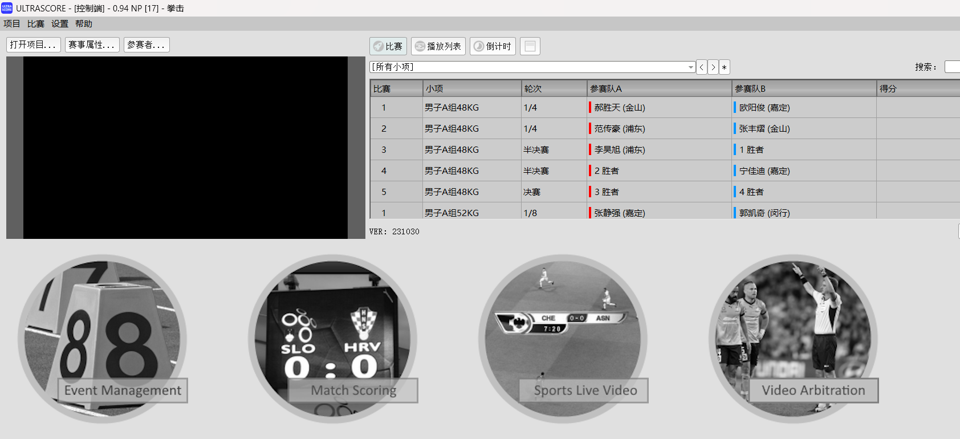Open the 比赛 menu in menu bar

coord(35,24)
